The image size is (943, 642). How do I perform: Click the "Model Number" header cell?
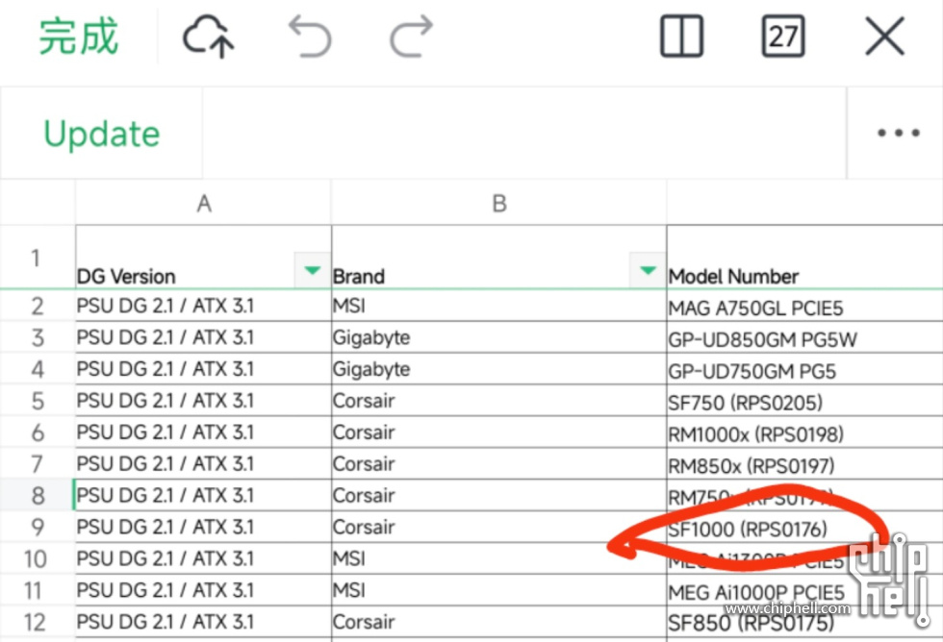pos(804,258)
